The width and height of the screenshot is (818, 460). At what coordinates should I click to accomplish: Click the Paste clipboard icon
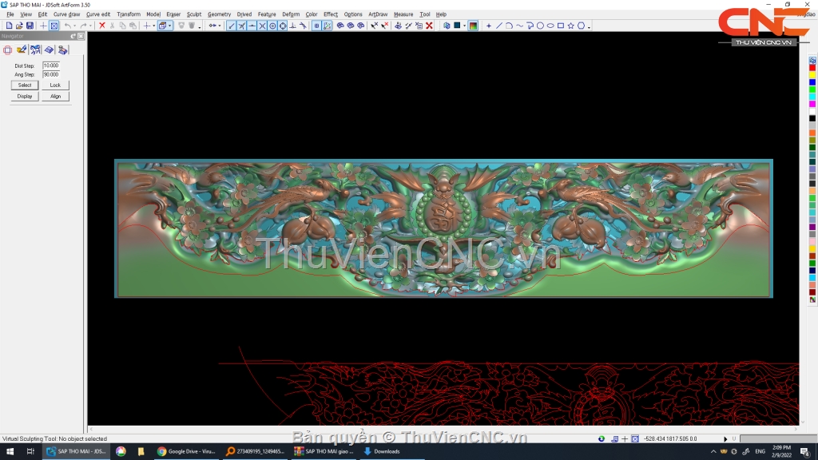[133, 26]
